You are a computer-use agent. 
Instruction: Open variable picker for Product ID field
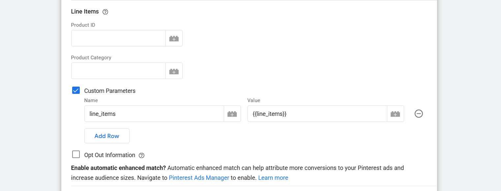click(174, 39)
